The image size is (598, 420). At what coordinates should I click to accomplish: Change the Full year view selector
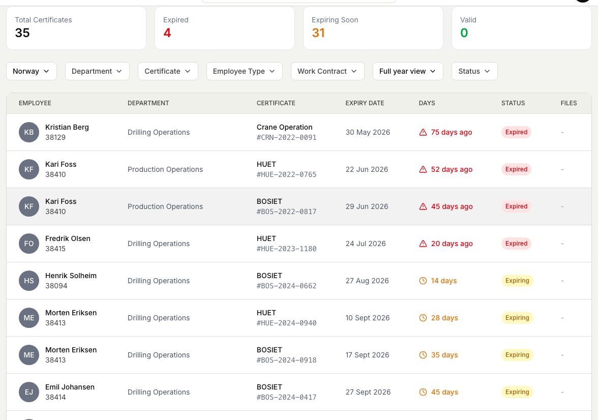tap(408, 71)
